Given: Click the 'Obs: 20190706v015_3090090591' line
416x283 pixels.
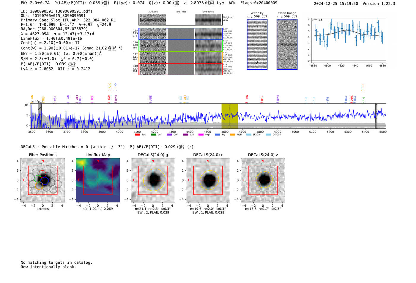Looking at the screenshot, I should [x=53, y=16].
